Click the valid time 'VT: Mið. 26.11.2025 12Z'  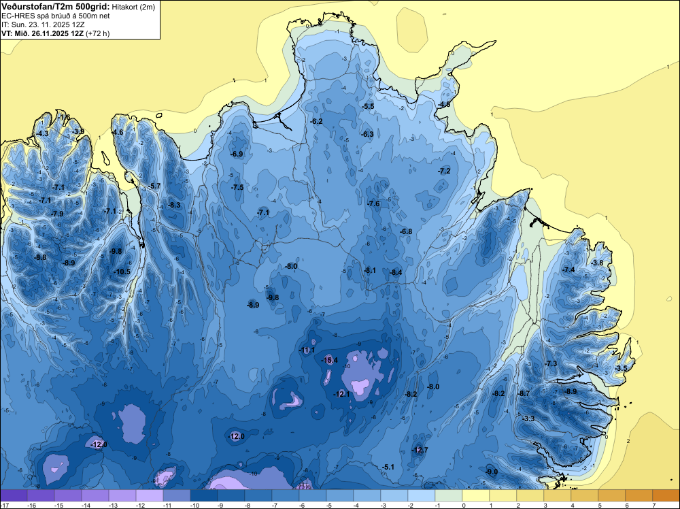point(43,33)
